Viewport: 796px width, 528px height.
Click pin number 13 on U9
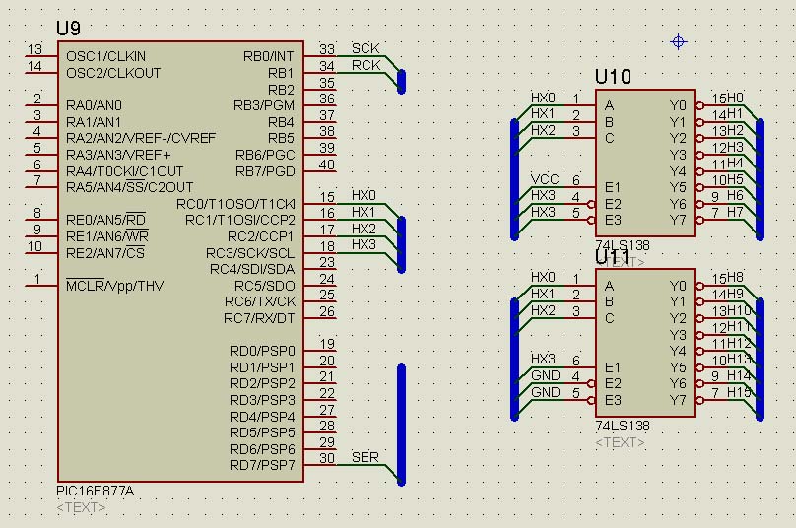click(x=34, y=49)
